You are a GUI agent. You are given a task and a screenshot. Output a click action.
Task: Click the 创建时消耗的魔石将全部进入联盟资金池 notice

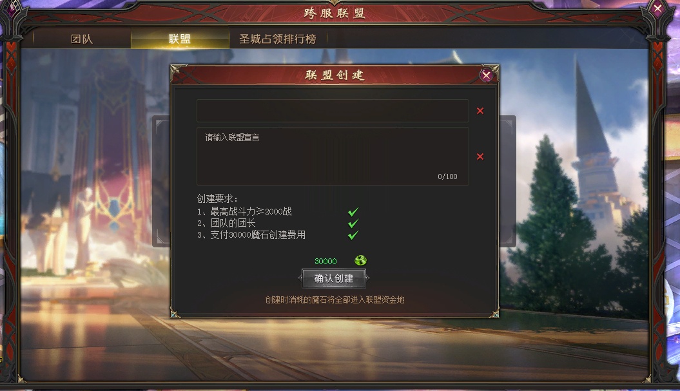335,300
